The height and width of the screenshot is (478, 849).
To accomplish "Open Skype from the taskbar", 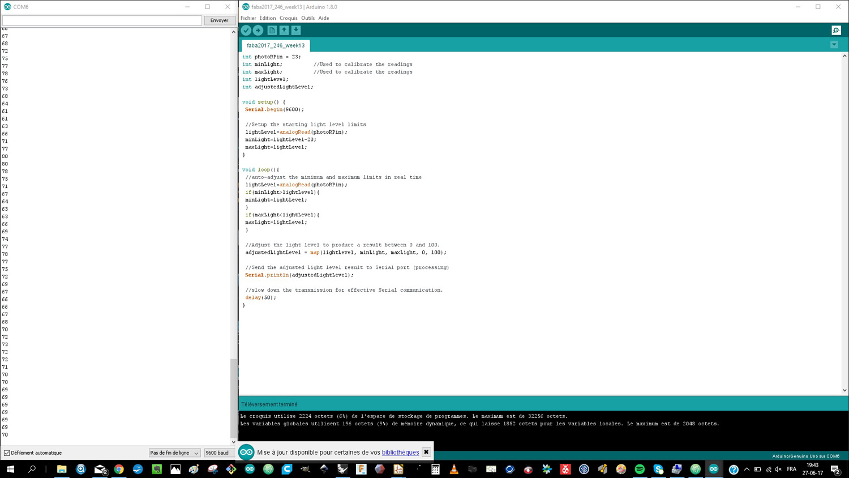I will coord(658,469).
